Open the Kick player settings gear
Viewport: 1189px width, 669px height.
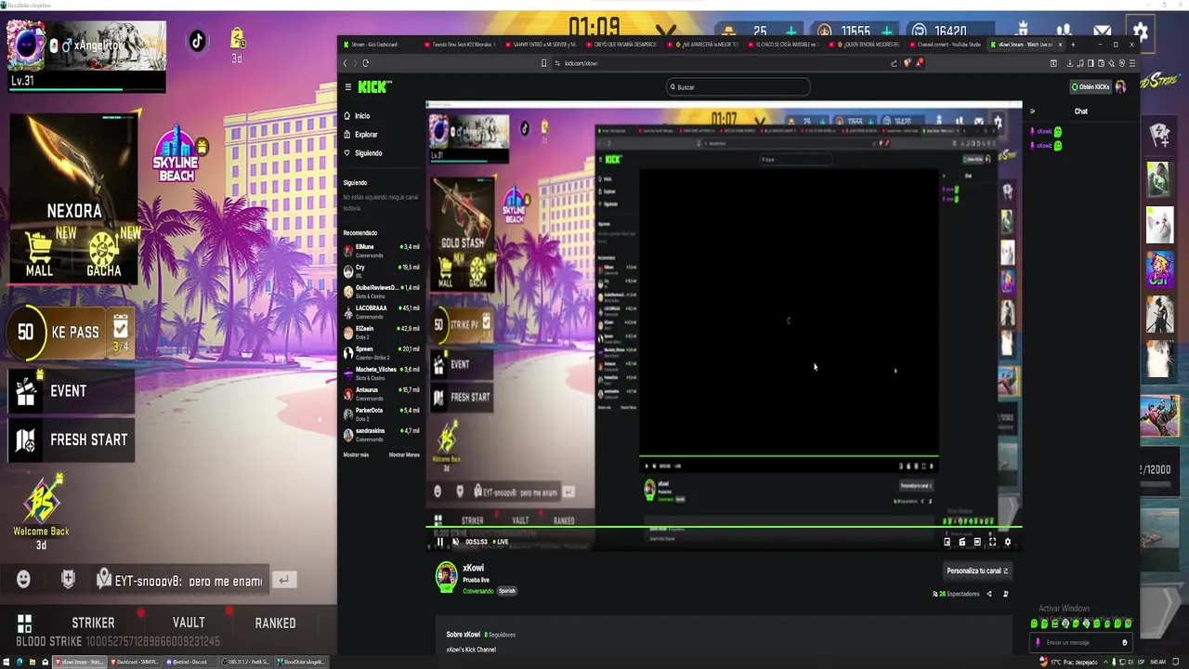(x=1007, y=542)
